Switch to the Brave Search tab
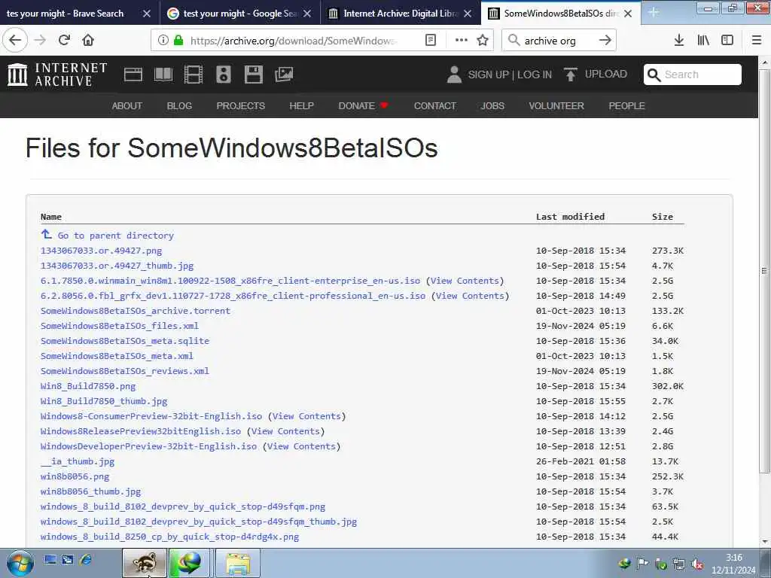Viewport: 771px width, 578px height. tap(65, 14)
